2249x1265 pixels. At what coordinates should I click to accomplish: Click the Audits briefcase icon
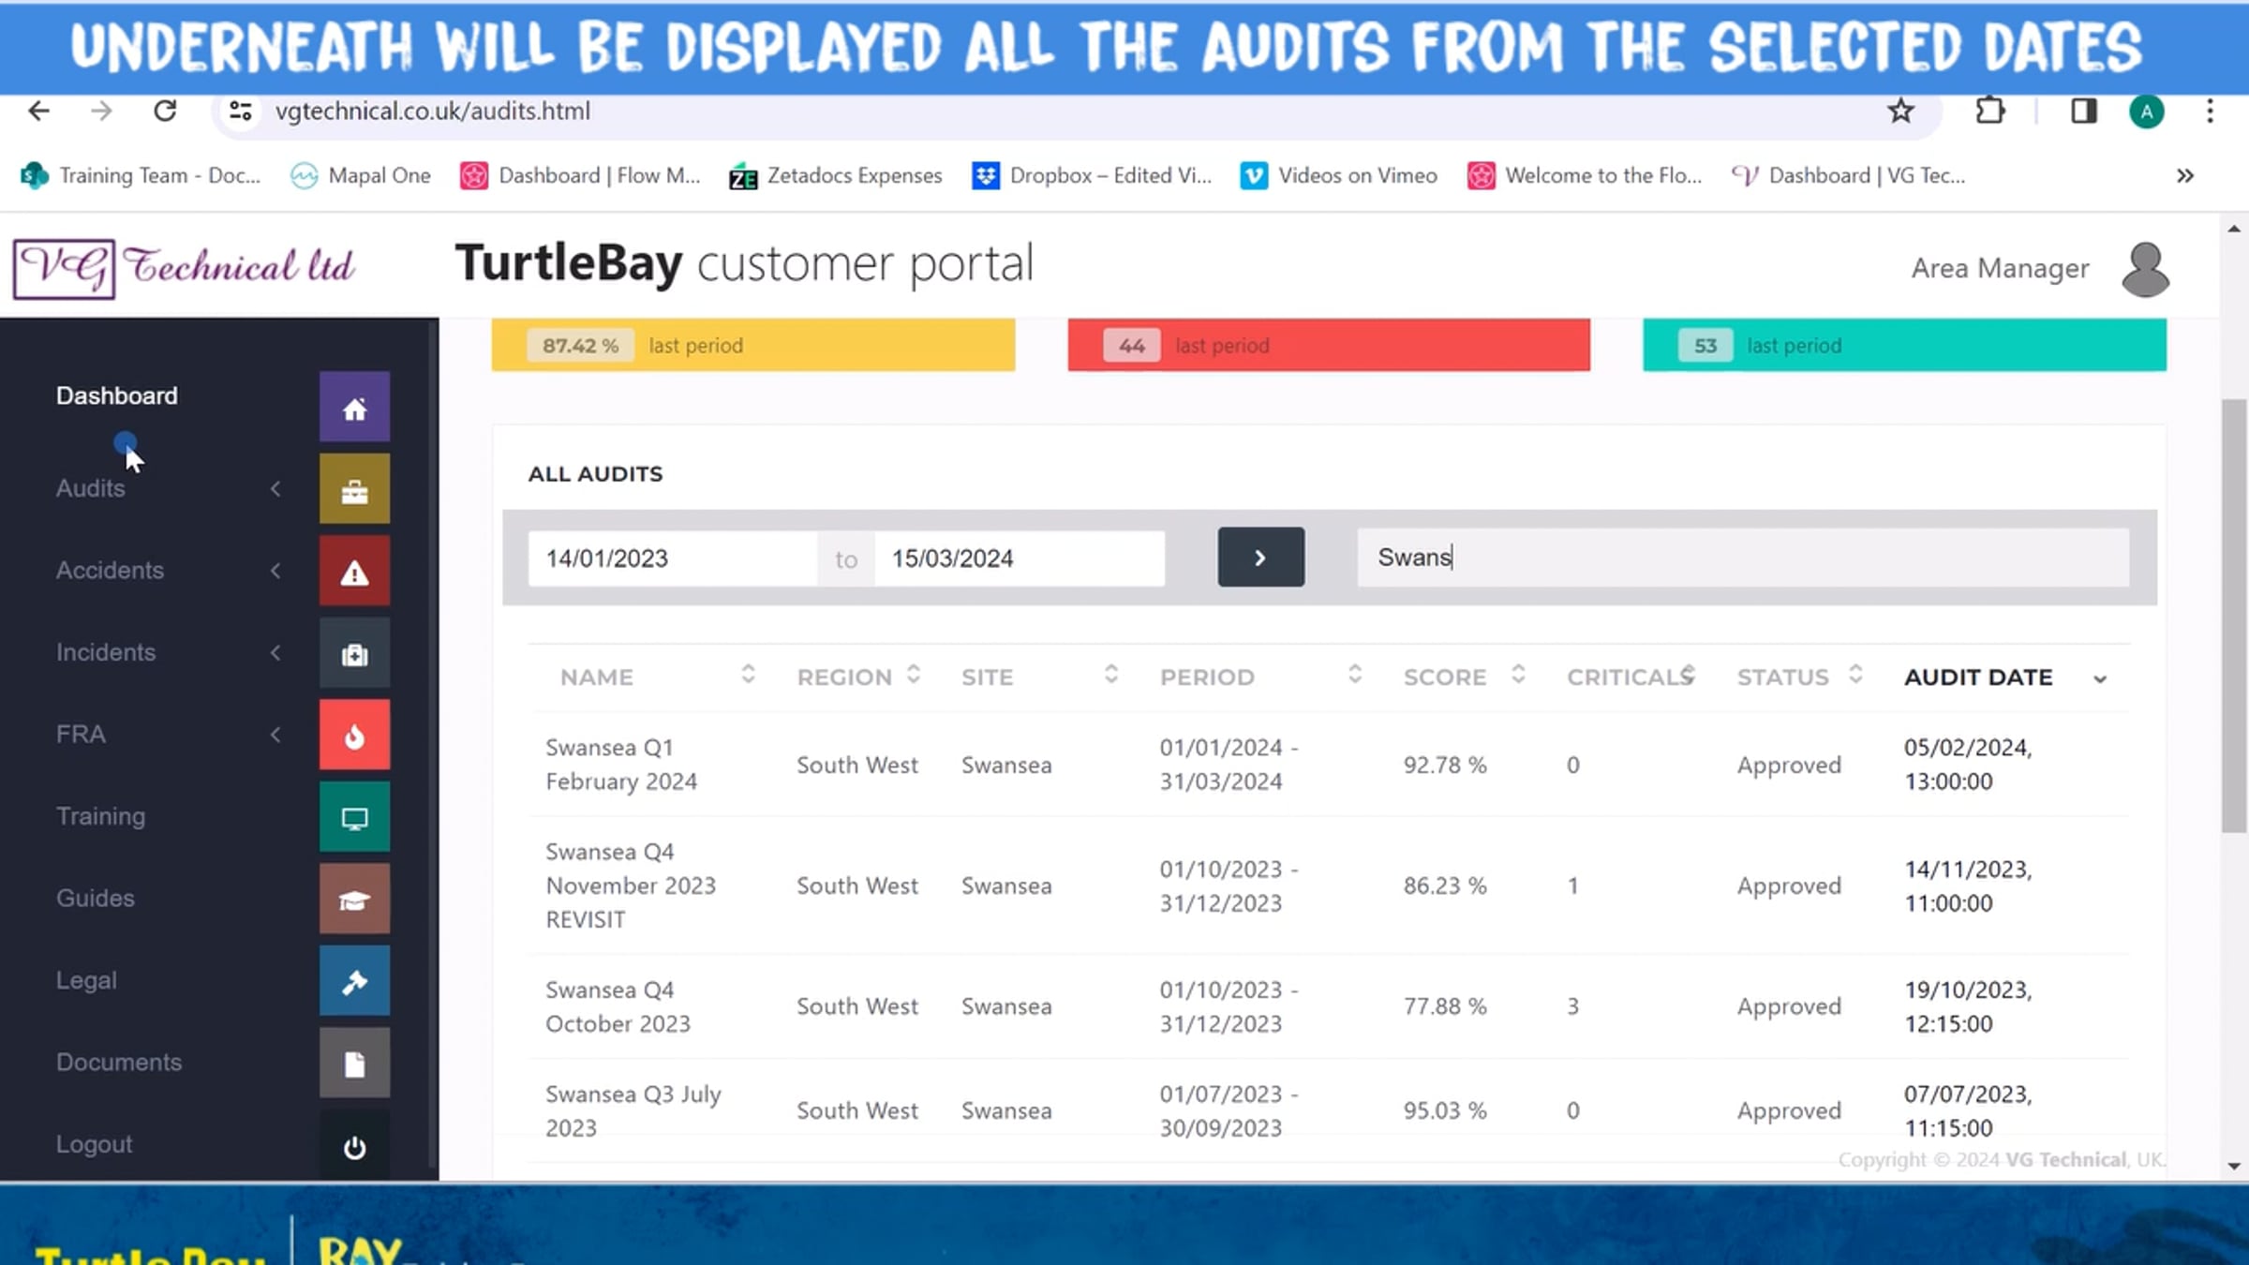pyautogui.click(x=354, y=489)
